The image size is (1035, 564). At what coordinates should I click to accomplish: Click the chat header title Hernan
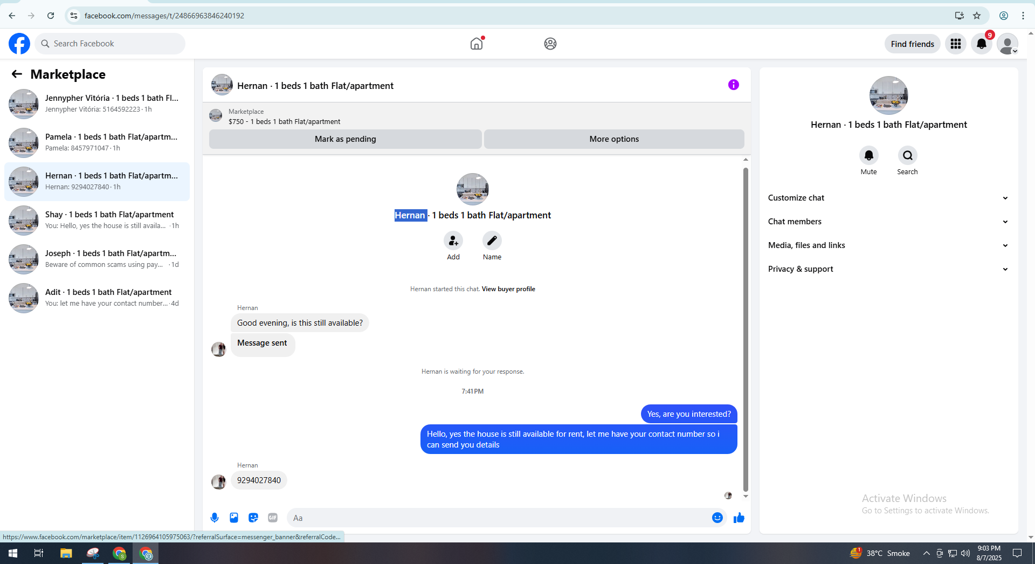click(315, 86)
